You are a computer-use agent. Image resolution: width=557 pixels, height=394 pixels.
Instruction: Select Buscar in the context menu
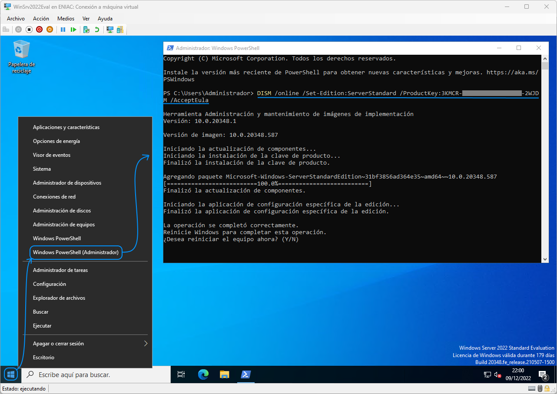85,312
